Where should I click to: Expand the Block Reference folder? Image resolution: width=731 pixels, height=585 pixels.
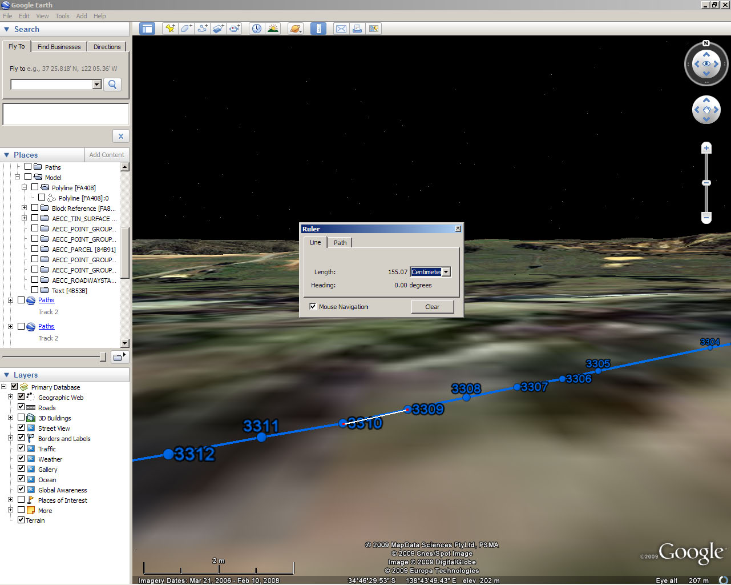click(24, 208)
